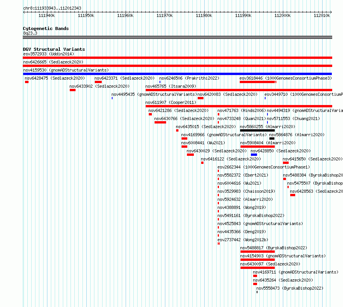The height and width of the screenshot is (307, 343).
Task: Open the nsv465765 (Itsara2009) variant
Action: [x=171, y=86]
